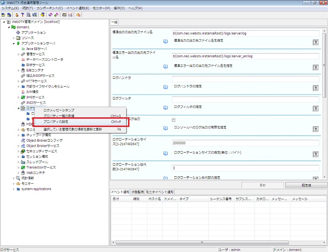Click the スレッドプール icon
The width and height of the screenshot is (328, 252).
coord(23,162)
